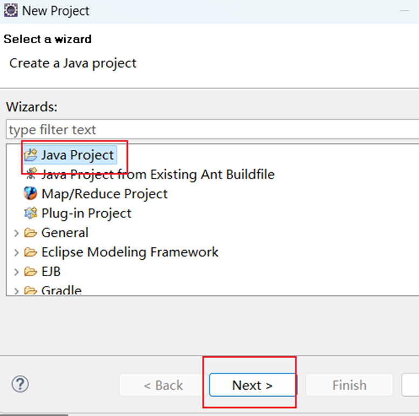Click the Java Project wizard icon

30,155
